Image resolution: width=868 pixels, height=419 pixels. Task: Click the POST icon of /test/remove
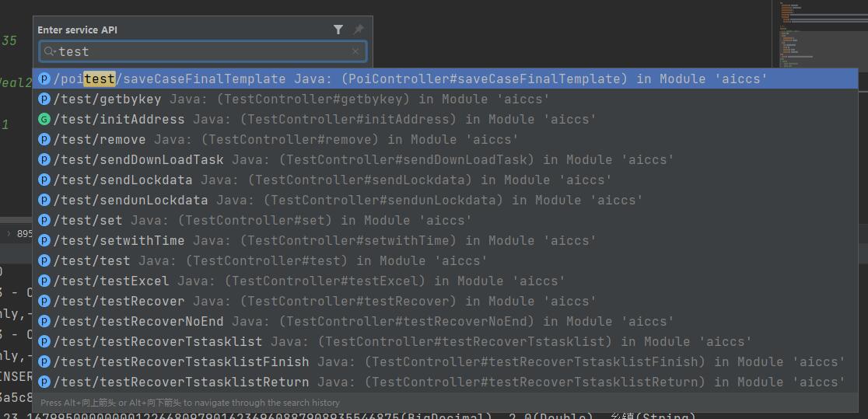44,139
